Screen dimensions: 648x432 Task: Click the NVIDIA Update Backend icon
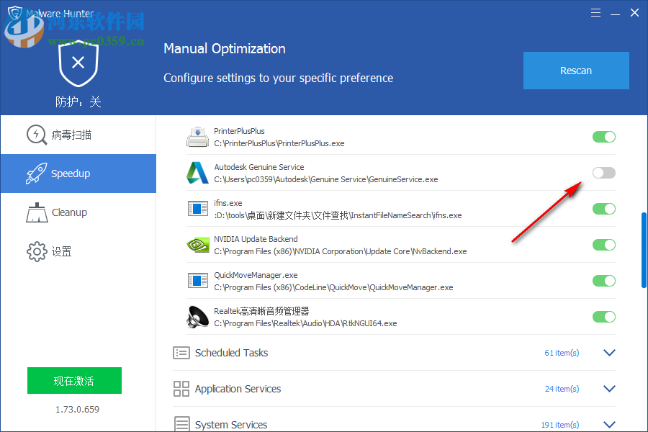(x=197, y=245)
